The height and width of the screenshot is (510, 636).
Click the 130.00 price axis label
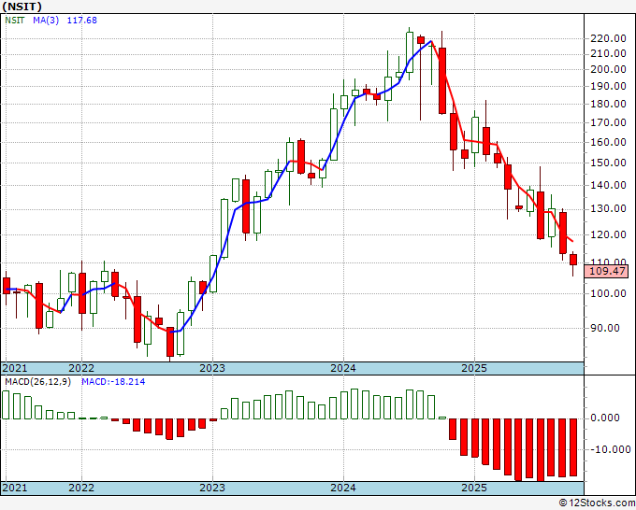(x=608, y=209)
